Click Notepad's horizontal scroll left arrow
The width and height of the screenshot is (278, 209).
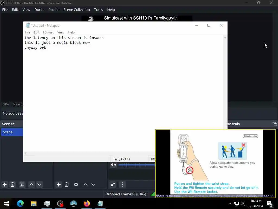tap(26, 153)
